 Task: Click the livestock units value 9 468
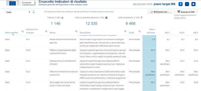point(130,24)
